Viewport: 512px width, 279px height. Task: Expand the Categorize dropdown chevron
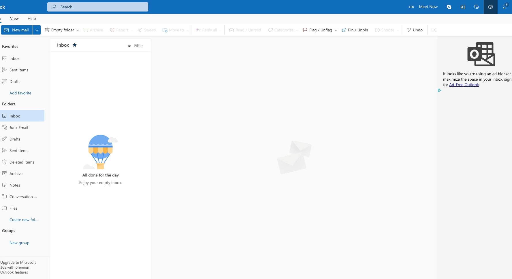pyautogui.click(x=297, y=30)
